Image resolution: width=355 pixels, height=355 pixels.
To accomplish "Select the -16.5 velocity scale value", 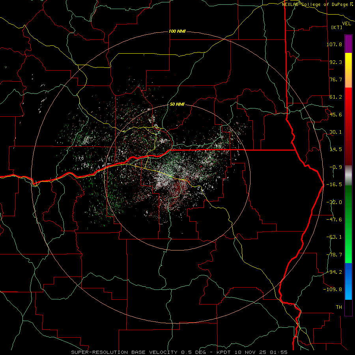I will [334, 185].
